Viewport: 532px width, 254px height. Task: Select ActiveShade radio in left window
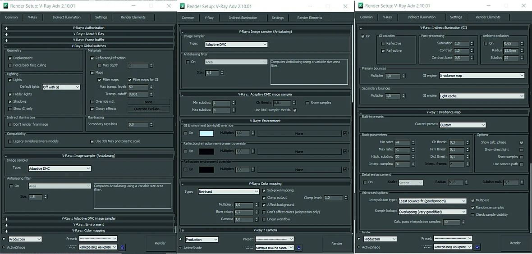(4, 247)
